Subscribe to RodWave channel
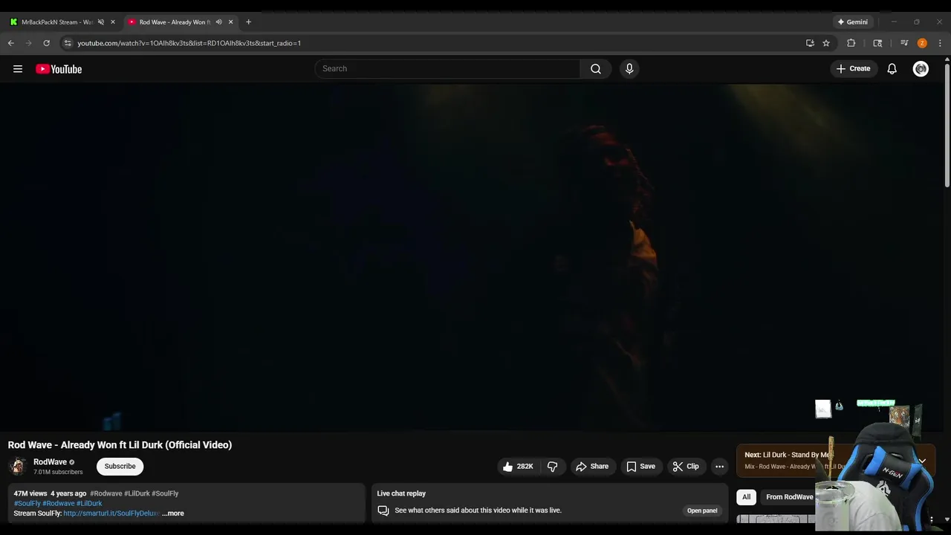The height and width of the screenshot is (535, 951). [x=120, y=467]
